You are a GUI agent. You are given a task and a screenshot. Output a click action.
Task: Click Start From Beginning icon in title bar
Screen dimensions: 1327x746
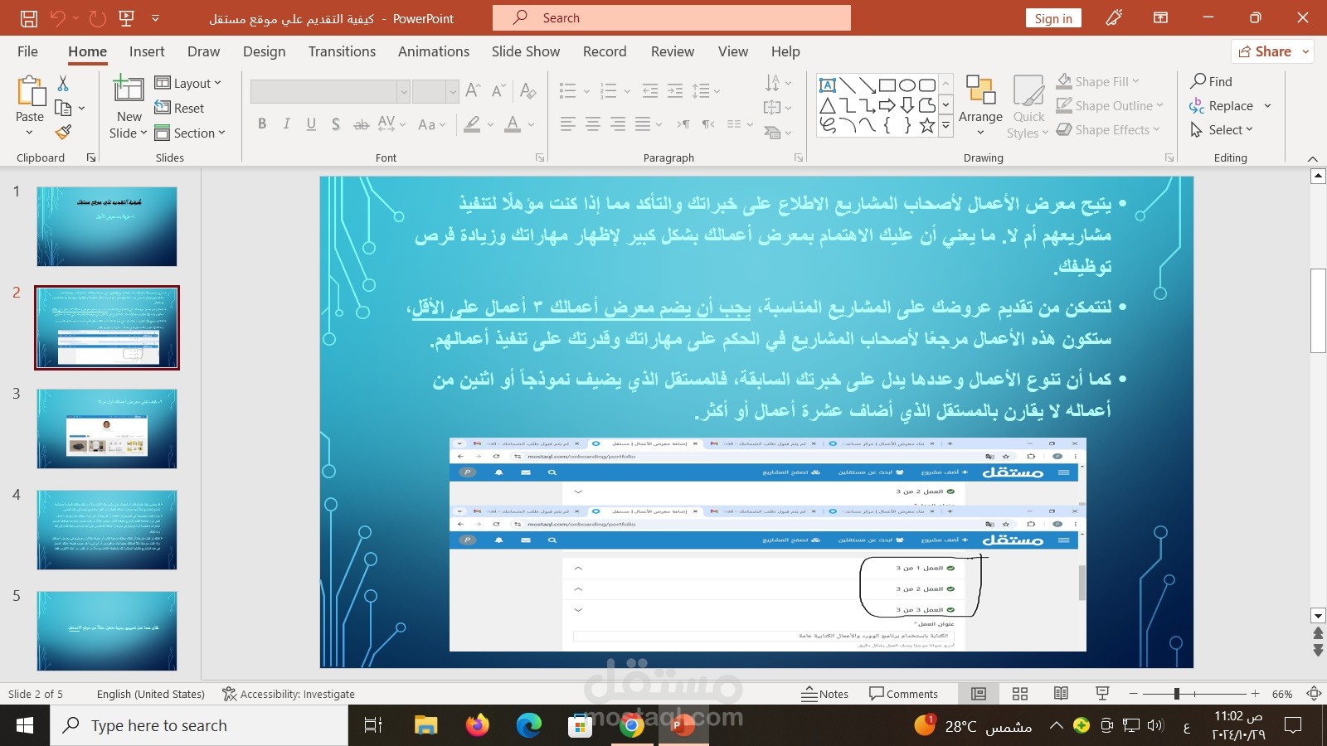[127, 18]
